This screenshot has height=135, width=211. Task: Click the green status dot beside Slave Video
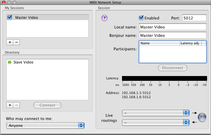click(9, 62)
